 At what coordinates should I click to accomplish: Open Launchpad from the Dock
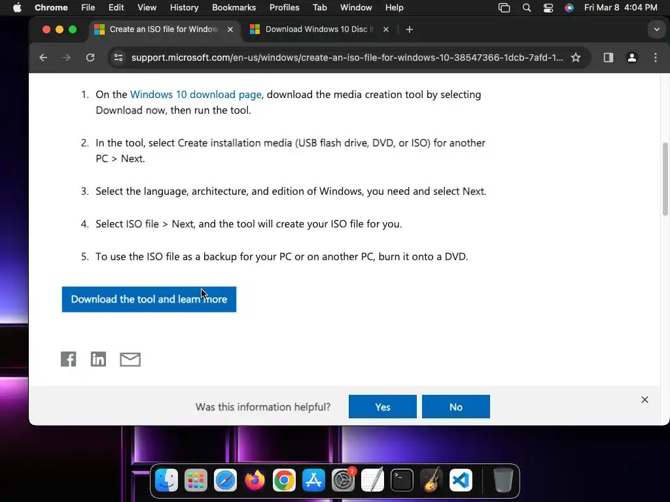pyautogui.click(x=196, y=480)
